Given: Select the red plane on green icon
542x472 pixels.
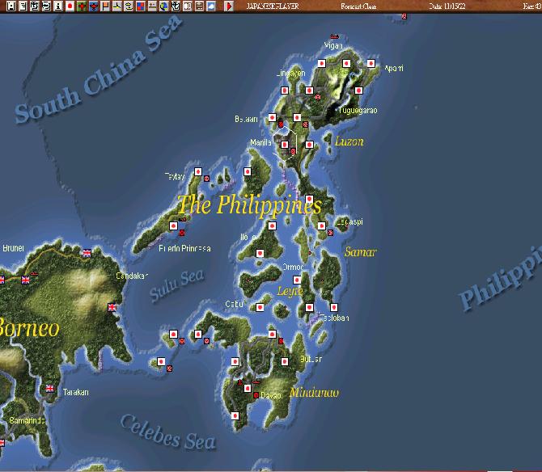Looking at the screenshot, I should [x=82, y=6].
